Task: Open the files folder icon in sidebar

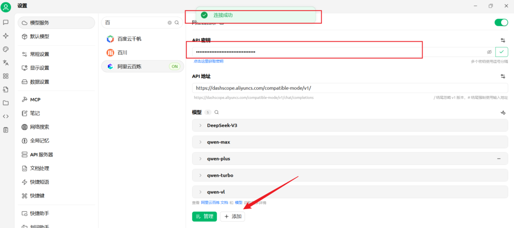Action: tap(6, 103)
